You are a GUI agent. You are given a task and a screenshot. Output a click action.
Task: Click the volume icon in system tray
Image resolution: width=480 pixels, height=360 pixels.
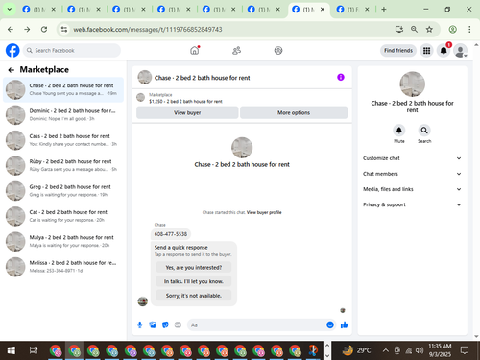tap(420, 350)
